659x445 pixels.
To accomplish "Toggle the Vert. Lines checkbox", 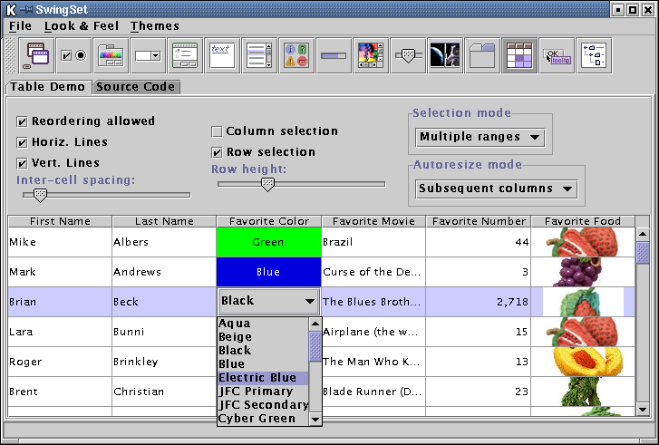I will tap(23, 163).
